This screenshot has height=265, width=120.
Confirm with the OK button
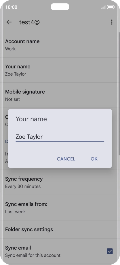[x=94, y=159]
